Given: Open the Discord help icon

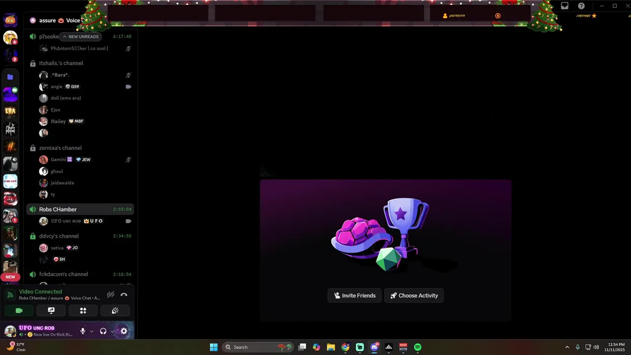Looking at the screenshot, I should [581, 6].
